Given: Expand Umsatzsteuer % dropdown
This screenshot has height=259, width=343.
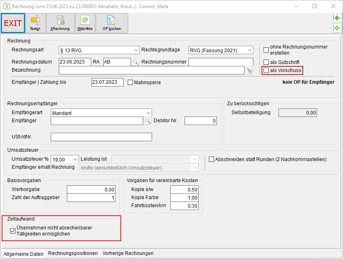Looking at the screenshot, I should (x=65, y=159).
